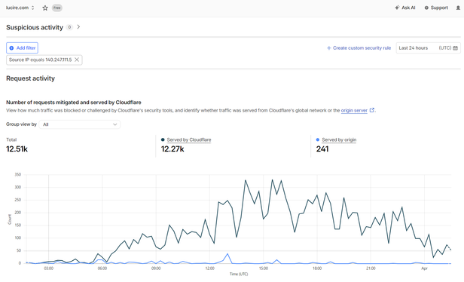Click the Free plan badge
Screen dimensions: 464x282
click(x=57, y=8)
